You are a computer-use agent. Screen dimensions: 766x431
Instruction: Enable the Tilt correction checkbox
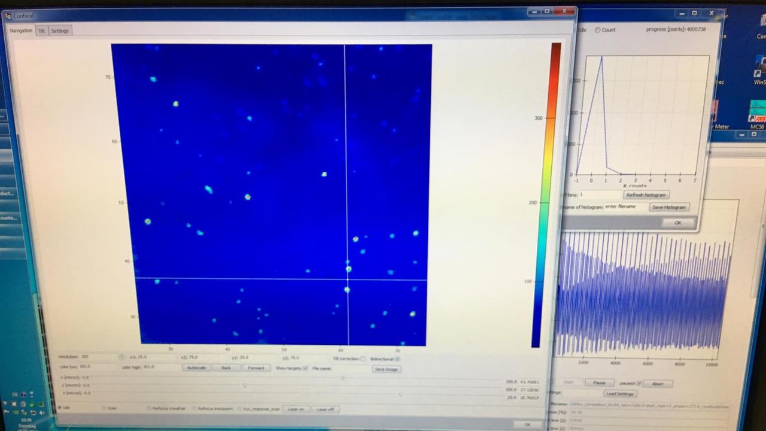point(363,359)
